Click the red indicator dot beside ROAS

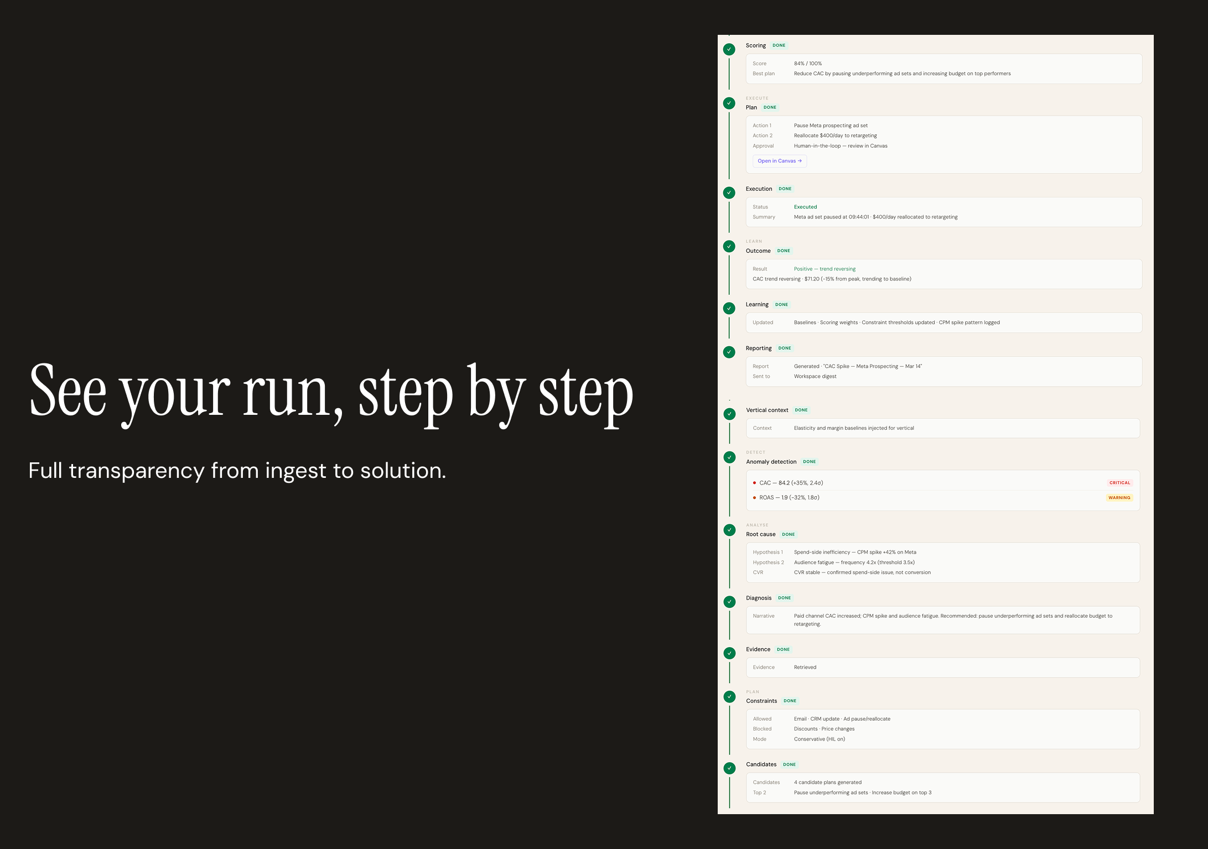[755, 497]
